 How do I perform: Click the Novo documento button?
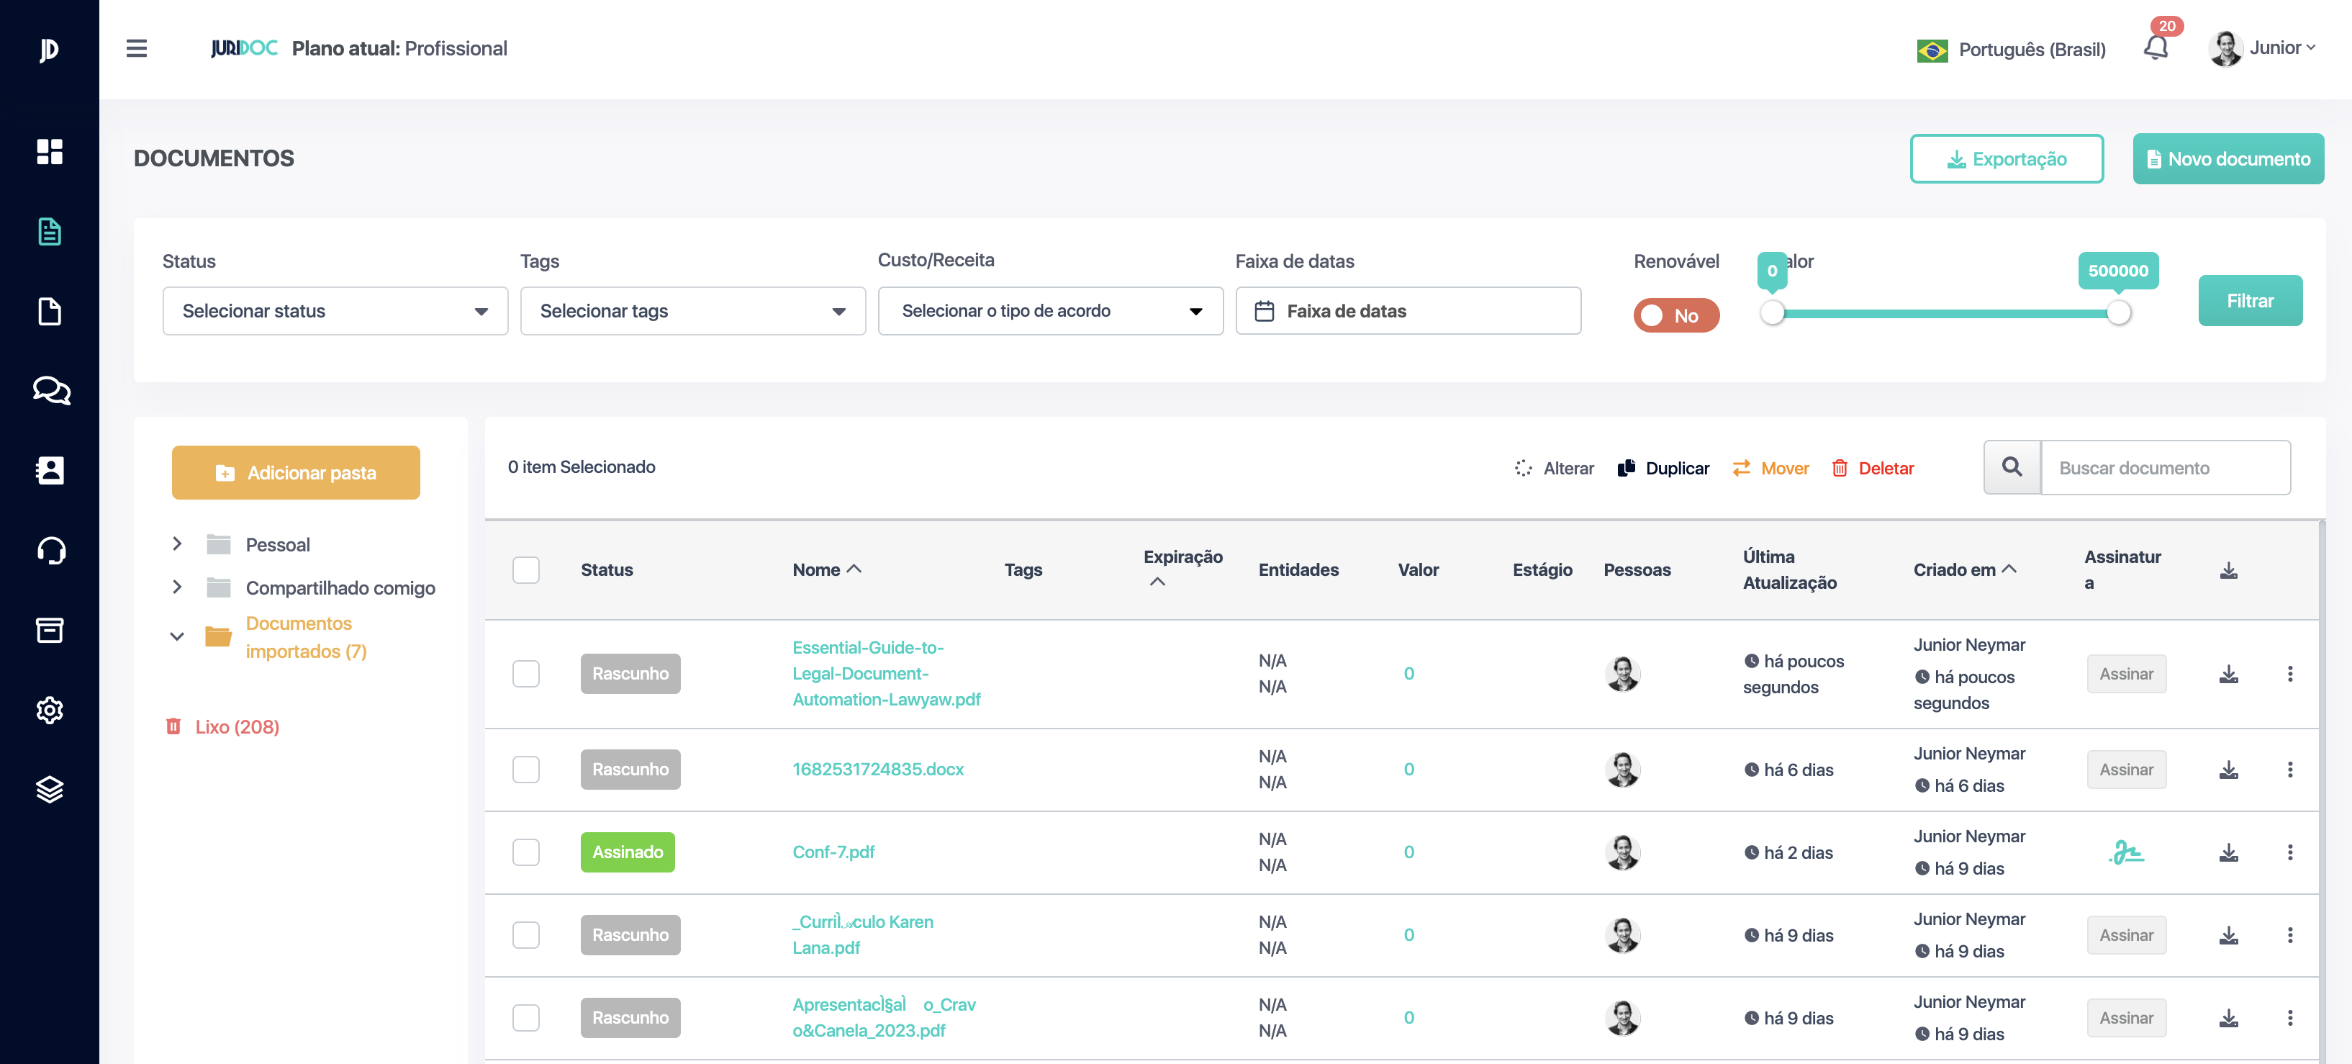(x=2227, y=159)
